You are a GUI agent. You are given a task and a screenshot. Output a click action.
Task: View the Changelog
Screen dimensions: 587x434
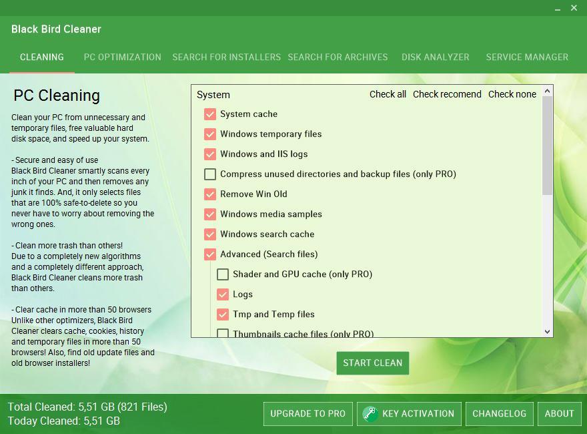499,413
